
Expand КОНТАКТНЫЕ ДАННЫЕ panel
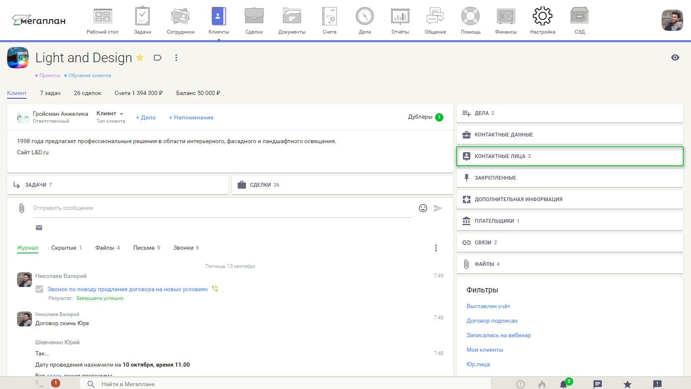coord(569,135)
